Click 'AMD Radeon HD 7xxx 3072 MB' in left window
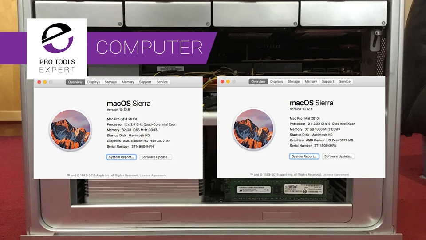The width and height of the screenshot is (426, 240). (x=147, y=141)
